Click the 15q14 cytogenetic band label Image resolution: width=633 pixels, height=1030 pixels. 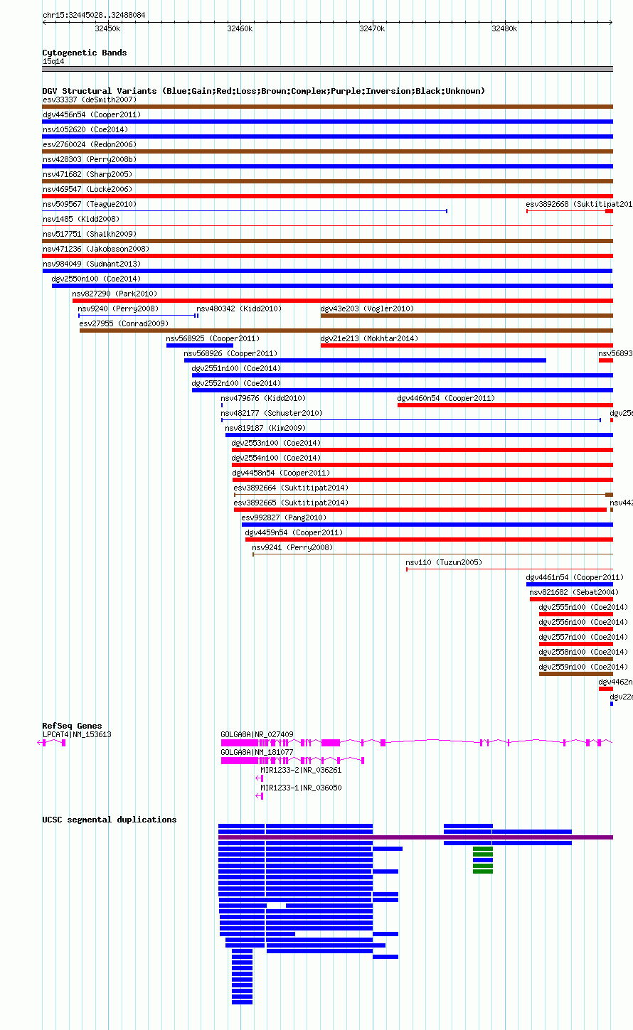[x=53, y=61]
